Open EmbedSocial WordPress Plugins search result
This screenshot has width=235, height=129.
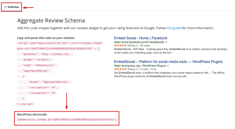168,62
